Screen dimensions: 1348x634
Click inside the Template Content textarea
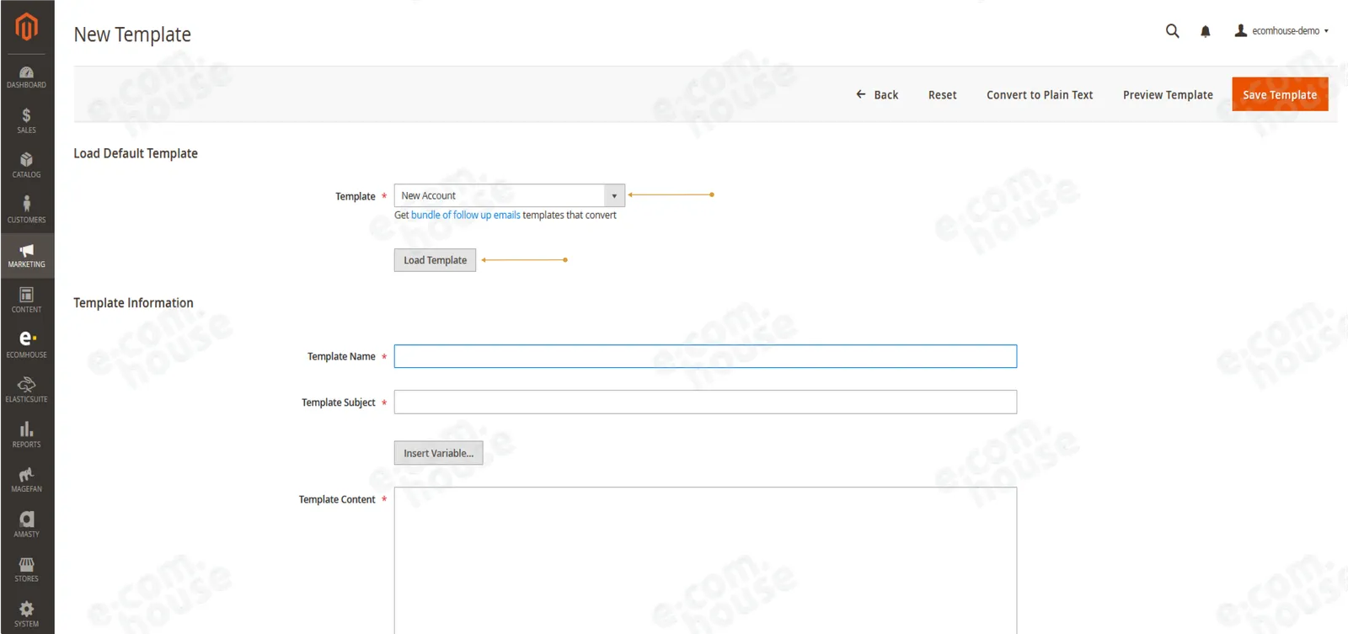[x=705, y=560]
